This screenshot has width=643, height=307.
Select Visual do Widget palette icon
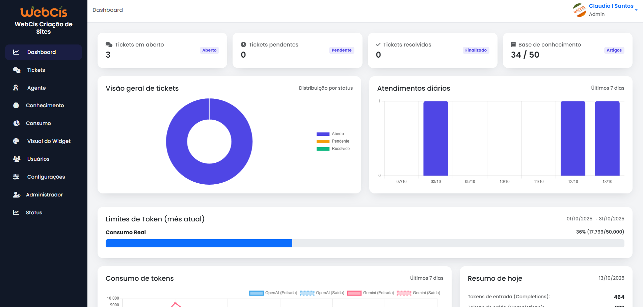click(17, 141)
